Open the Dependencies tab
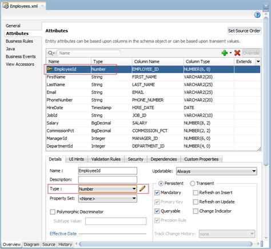The height and width of the screenshot is (249, 271). pos(164,159)
